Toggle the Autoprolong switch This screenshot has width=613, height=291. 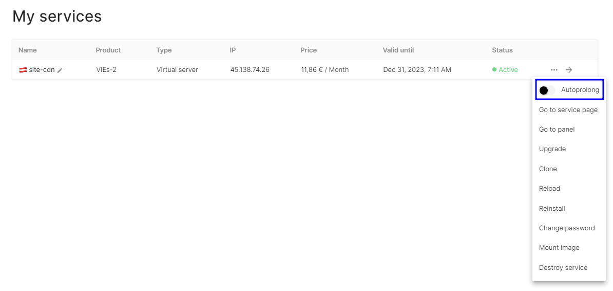point(547,90)
